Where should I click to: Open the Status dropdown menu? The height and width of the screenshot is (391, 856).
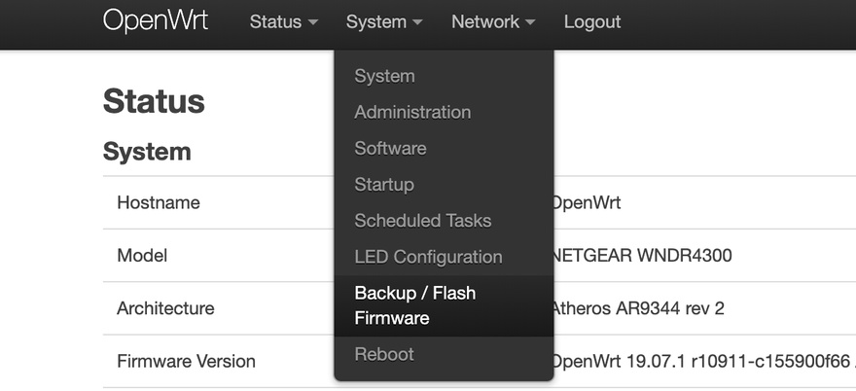click(283, 21)
